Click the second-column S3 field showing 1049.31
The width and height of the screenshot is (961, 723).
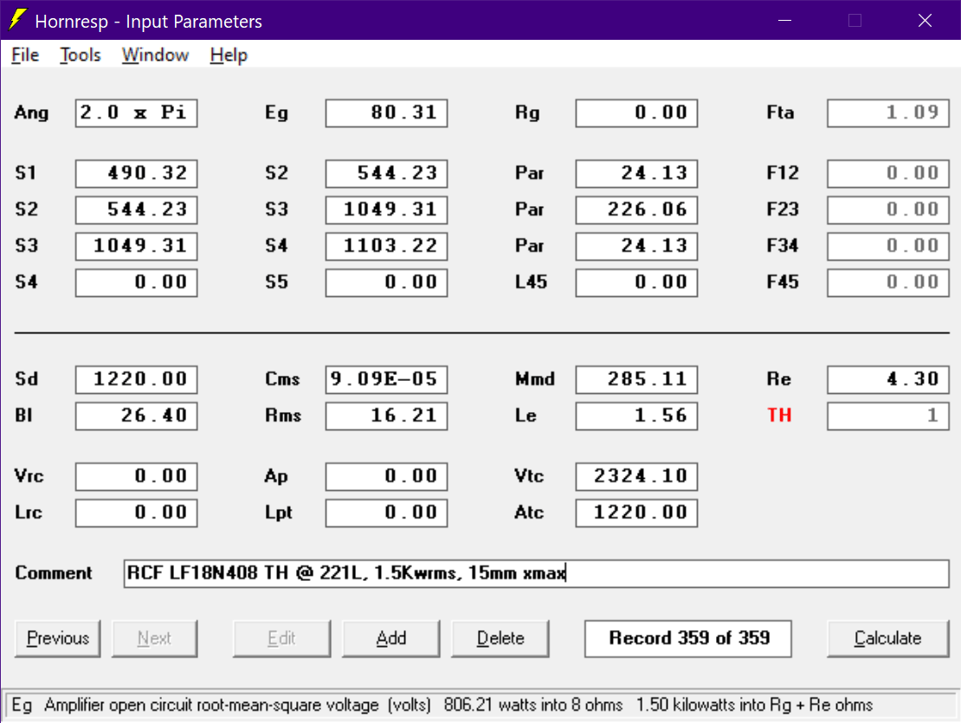click(387, 210)
